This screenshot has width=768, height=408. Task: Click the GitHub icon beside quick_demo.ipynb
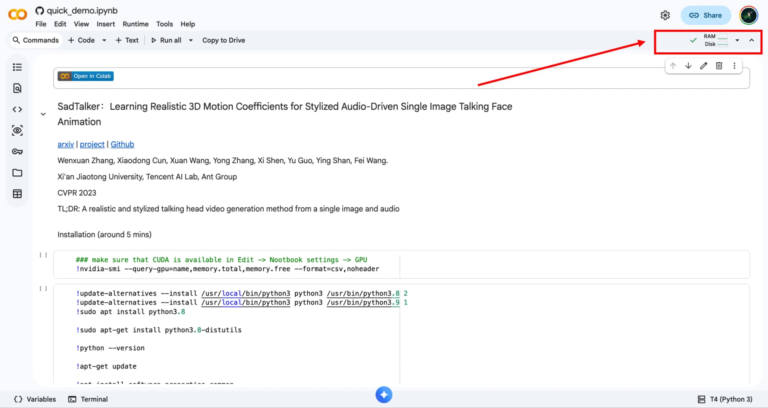[x=40, y=11]
